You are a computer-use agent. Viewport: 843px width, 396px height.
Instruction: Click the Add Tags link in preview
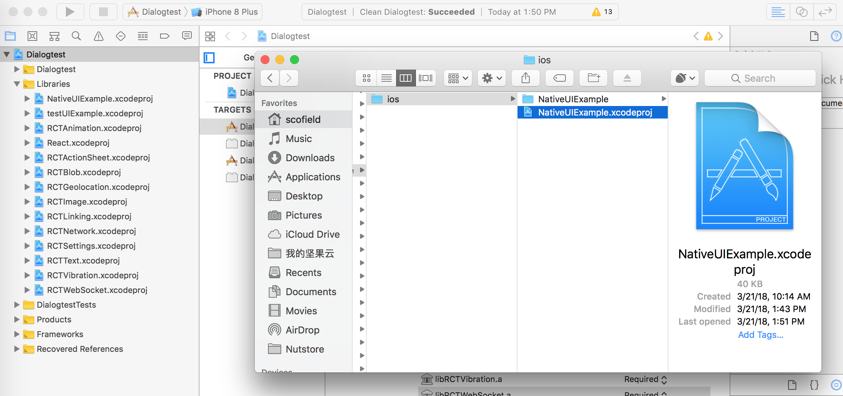click(x=761, y=335)
